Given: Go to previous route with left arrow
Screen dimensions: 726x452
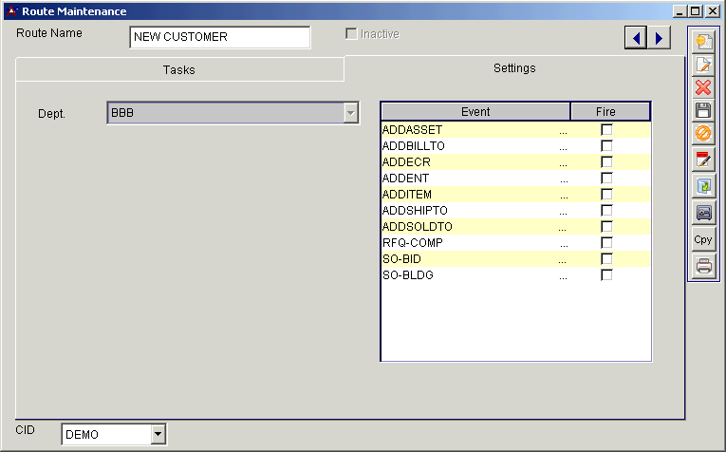Looking at the screenshot, I should (635, 37).
